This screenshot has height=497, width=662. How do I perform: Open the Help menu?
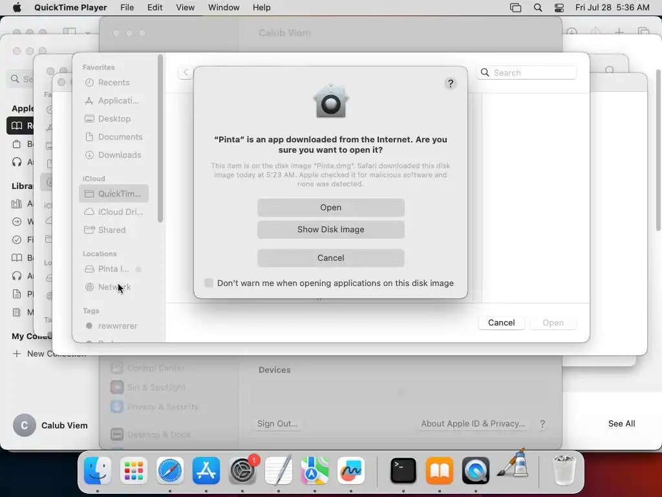pos(261,8)
